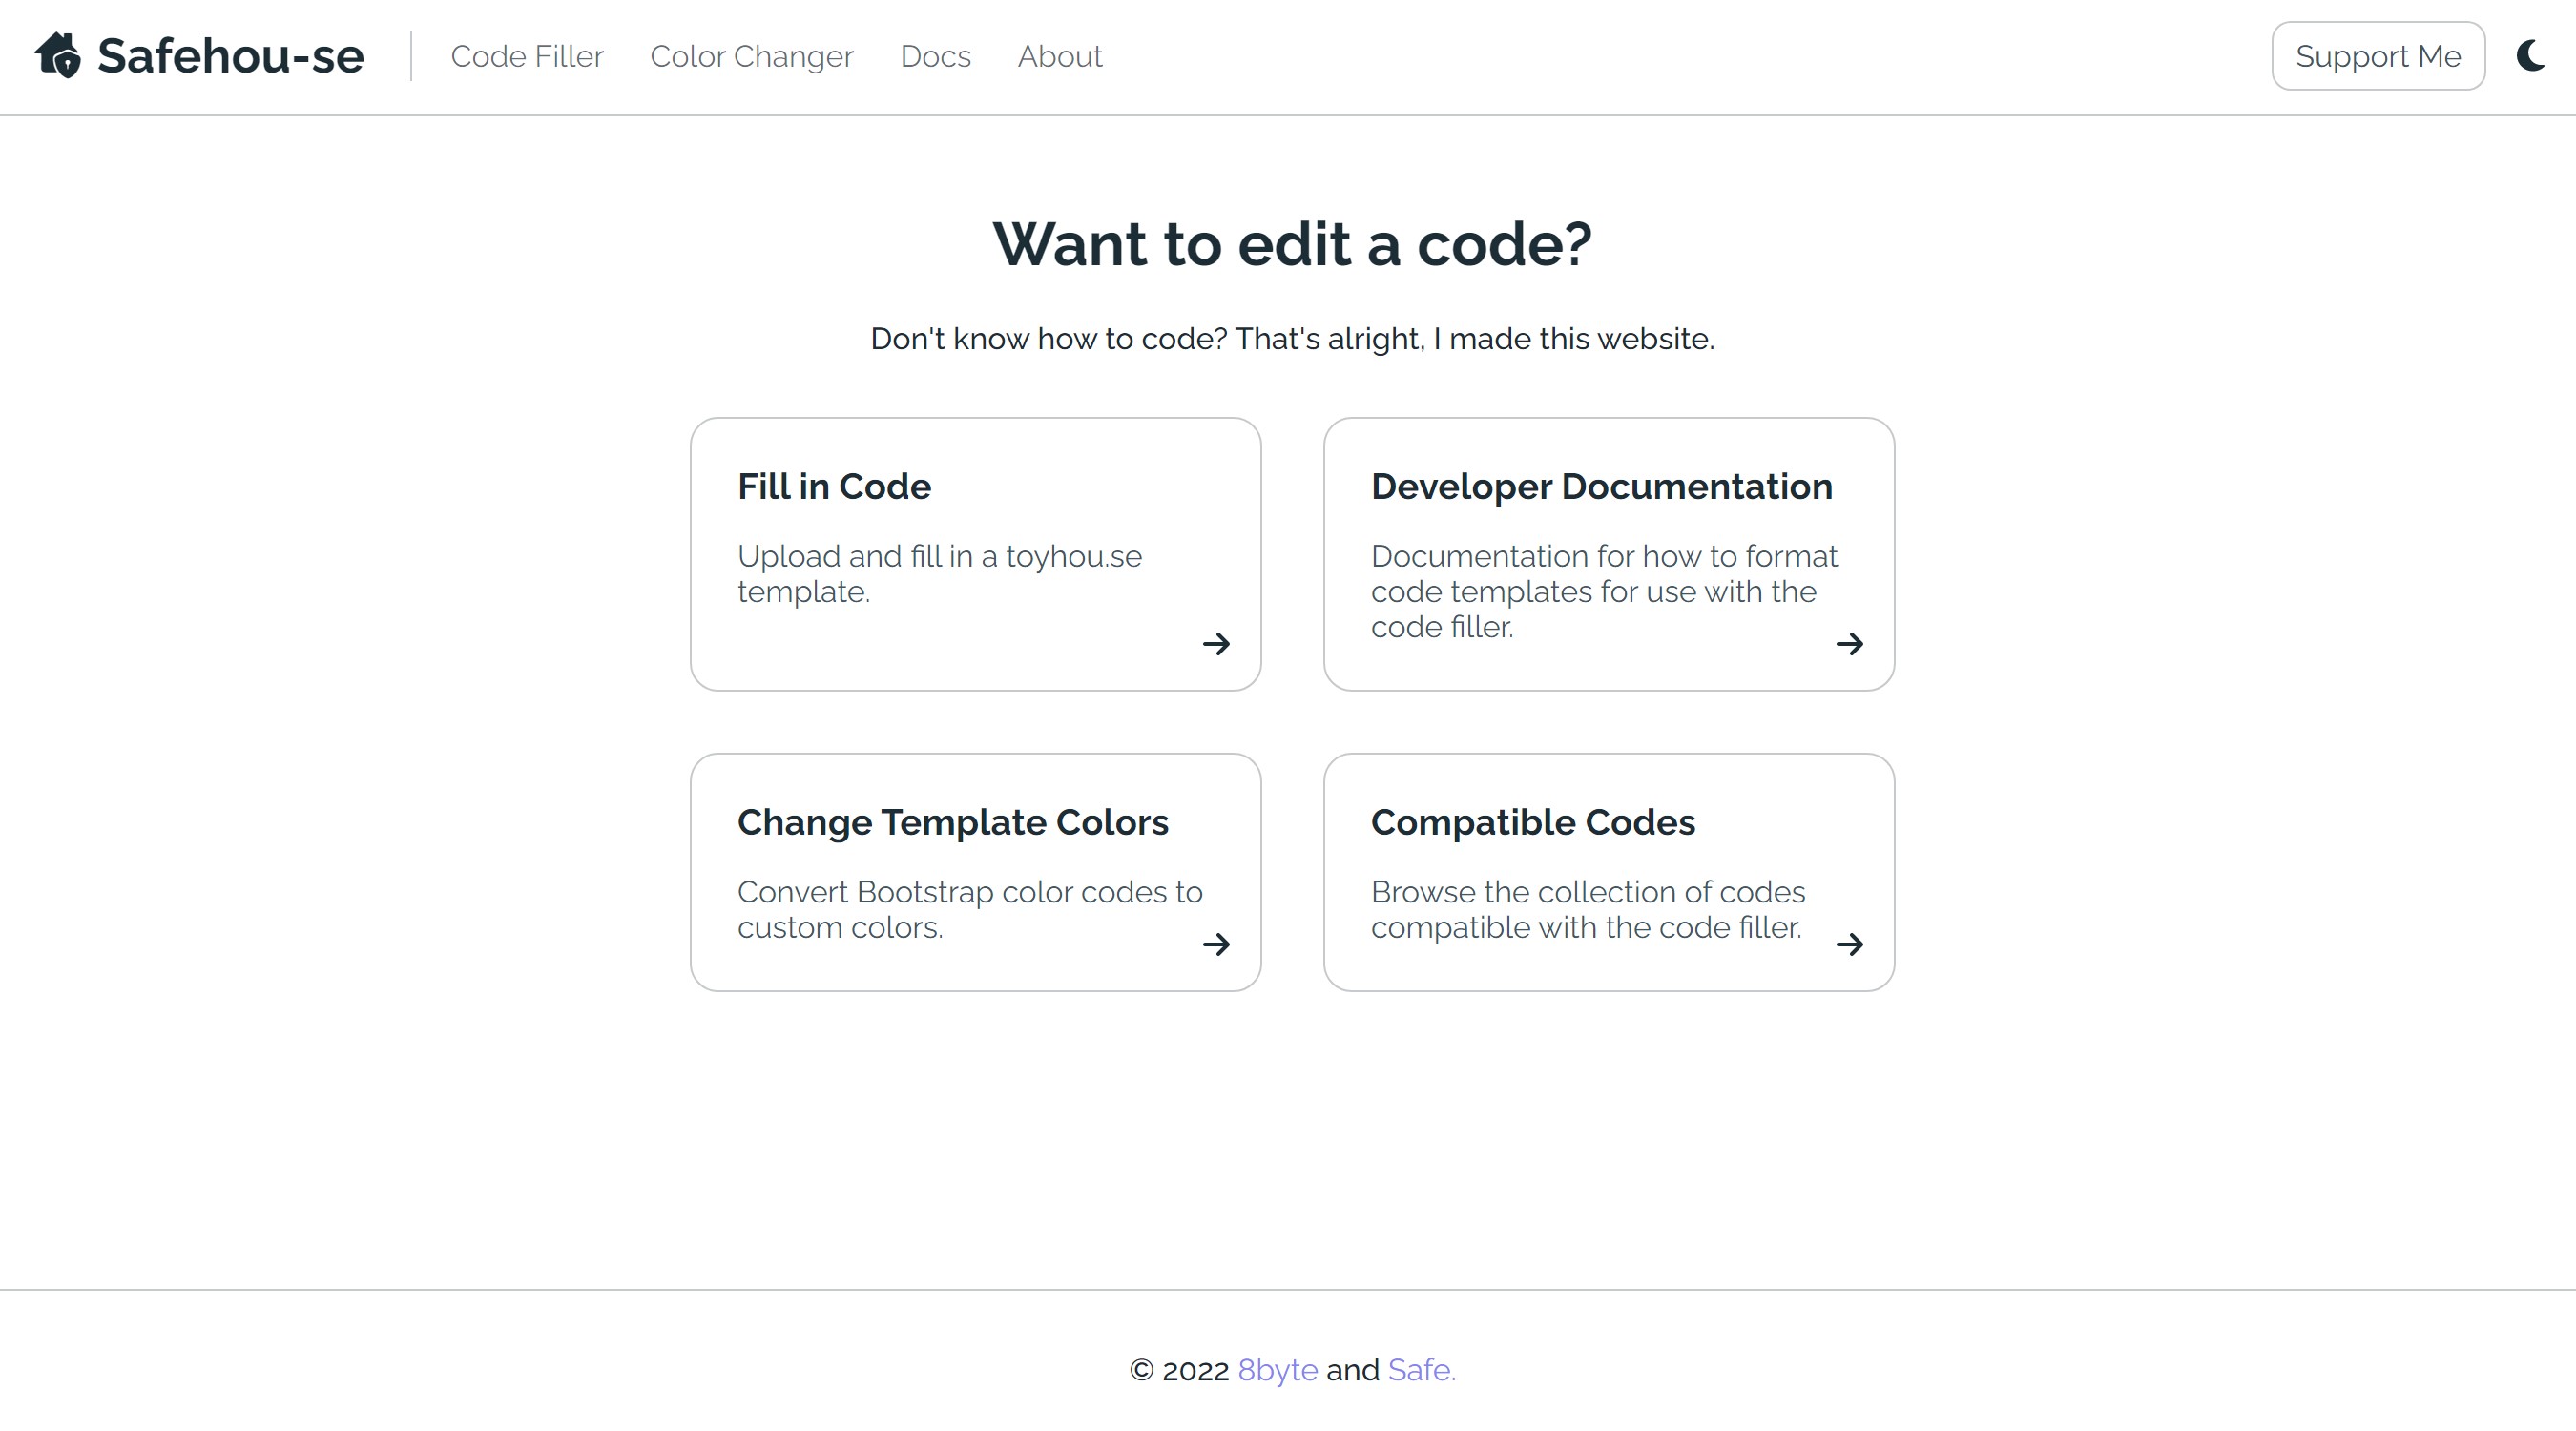
Task: Select the Compatible Codes card heading
Action: (x=1533, y=822)
